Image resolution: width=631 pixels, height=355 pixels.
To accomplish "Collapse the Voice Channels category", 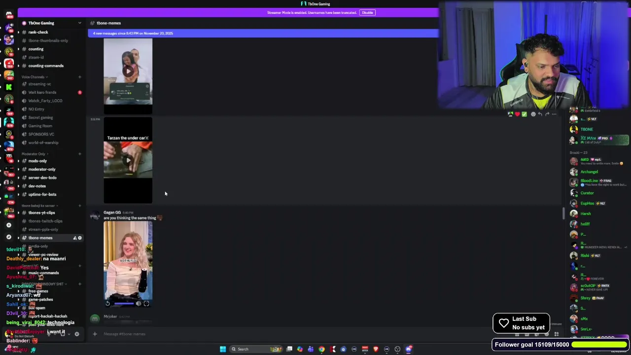I will tap(35, 77).
